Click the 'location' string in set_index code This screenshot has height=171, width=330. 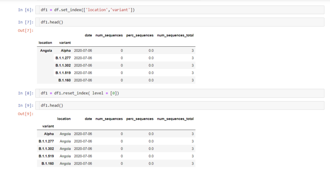(97, 10)
